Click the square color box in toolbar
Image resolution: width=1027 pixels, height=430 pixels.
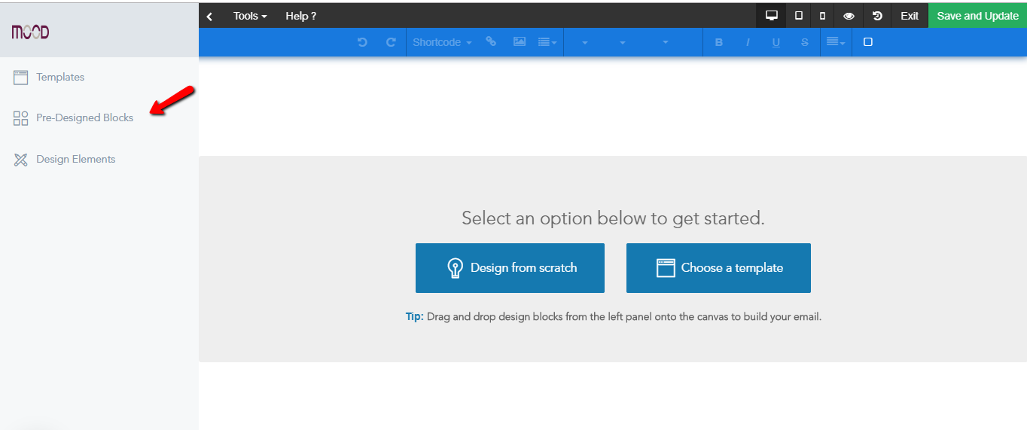pyautogui.click(x=867, y=42)
